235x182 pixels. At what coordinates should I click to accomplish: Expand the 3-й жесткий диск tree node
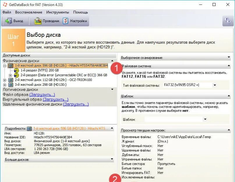click(5, 85)
